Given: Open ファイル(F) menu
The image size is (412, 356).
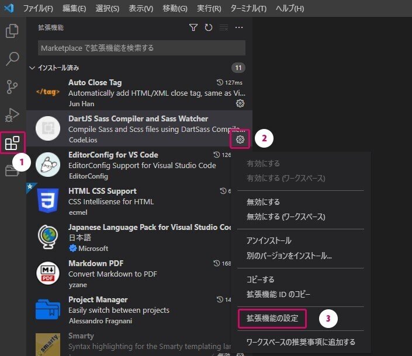Looking at the screenshot, I should (38, 8).
